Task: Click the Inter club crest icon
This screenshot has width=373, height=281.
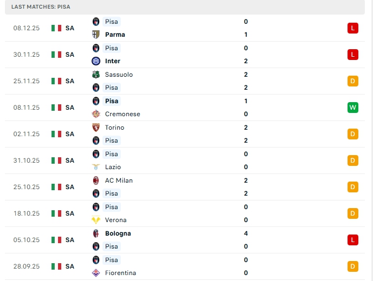Action: pyautogui.click(x=96, y=61)
